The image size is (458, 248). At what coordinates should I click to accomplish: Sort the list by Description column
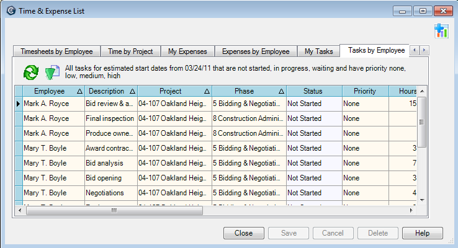point(107,91)
